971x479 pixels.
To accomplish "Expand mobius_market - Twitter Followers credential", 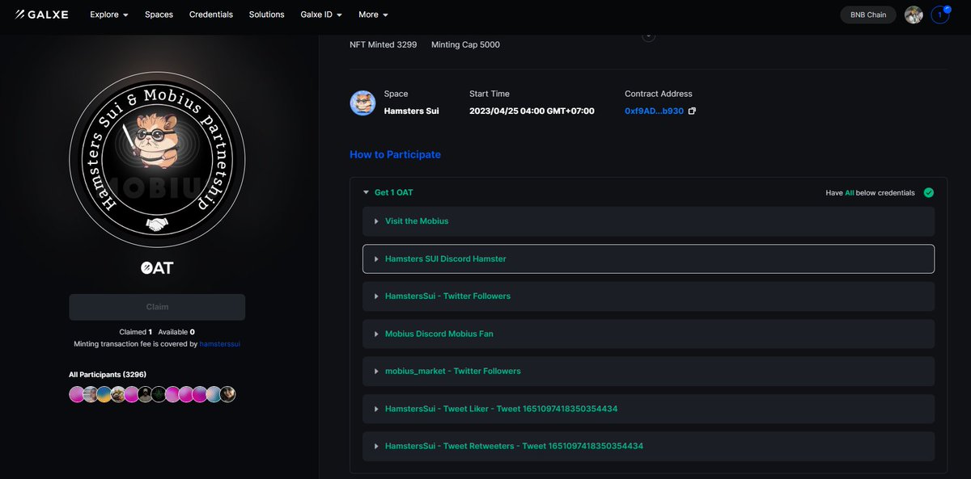I will (x=648, y=372).
